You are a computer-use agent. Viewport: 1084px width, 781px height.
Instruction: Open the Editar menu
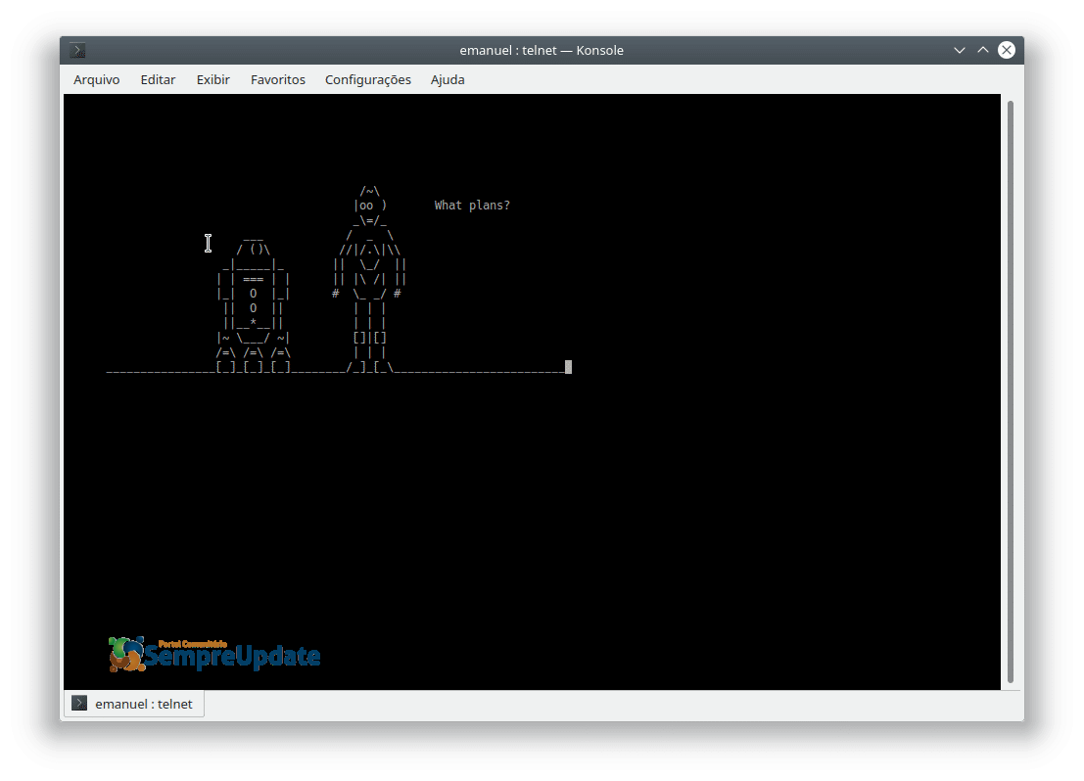[x=158, y=79]
